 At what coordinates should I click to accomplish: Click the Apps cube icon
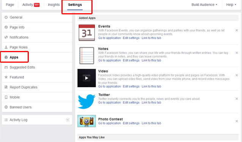pyautogui.click(x=6, y=57)
